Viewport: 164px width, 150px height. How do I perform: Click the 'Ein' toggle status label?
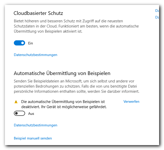(30, 43)
